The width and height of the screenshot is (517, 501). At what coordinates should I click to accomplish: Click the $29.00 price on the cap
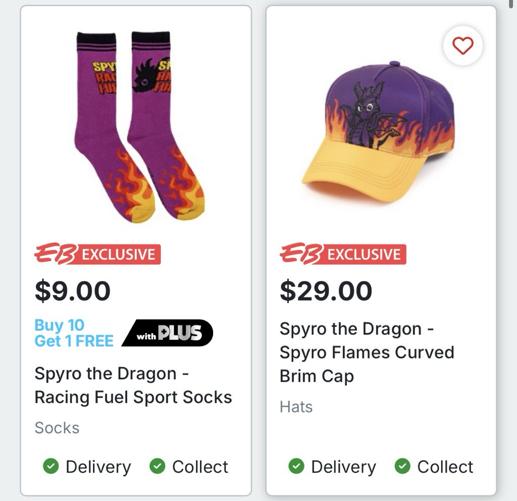pos(326,291)
